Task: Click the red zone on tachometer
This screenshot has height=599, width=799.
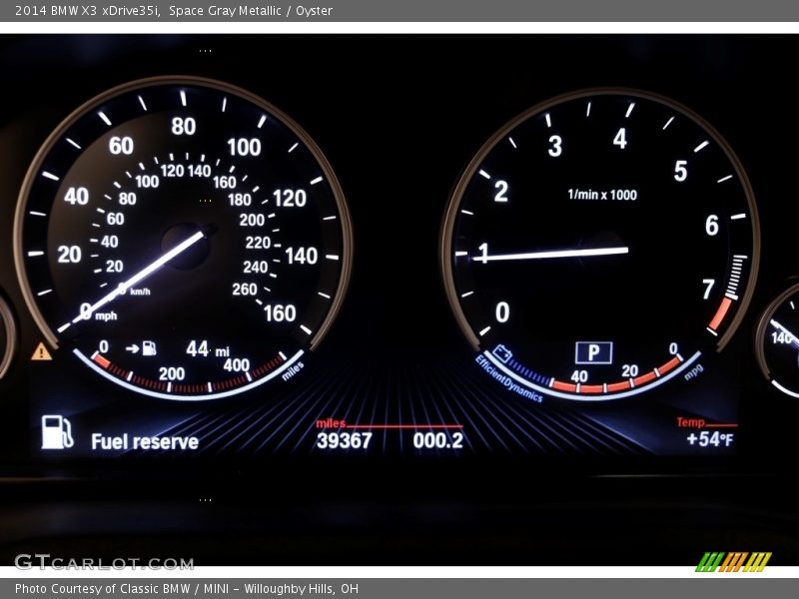Action: pos(720,313)
